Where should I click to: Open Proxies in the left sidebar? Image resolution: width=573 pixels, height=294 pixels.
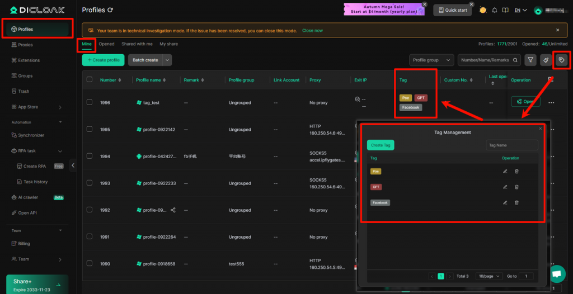[25, 45]
